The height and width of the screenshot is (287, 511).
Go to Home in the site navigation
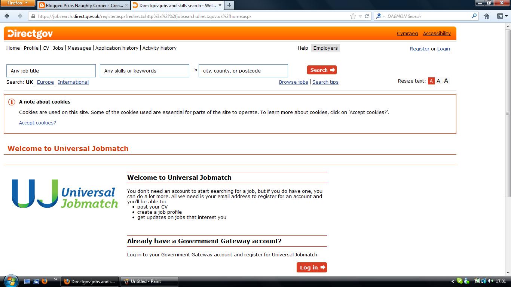[x=13, y=48]
